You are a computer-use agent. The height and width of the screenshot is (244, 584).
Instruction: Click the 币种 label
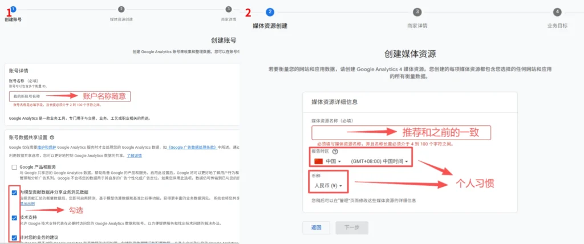point(315,176)
